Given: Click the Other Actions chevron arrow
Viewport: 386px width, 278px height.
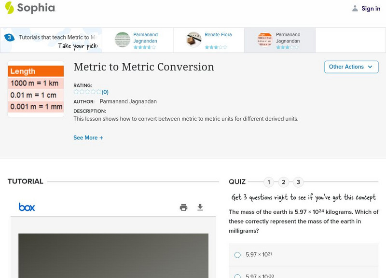Looking at the screenshot, I should 370,67.
